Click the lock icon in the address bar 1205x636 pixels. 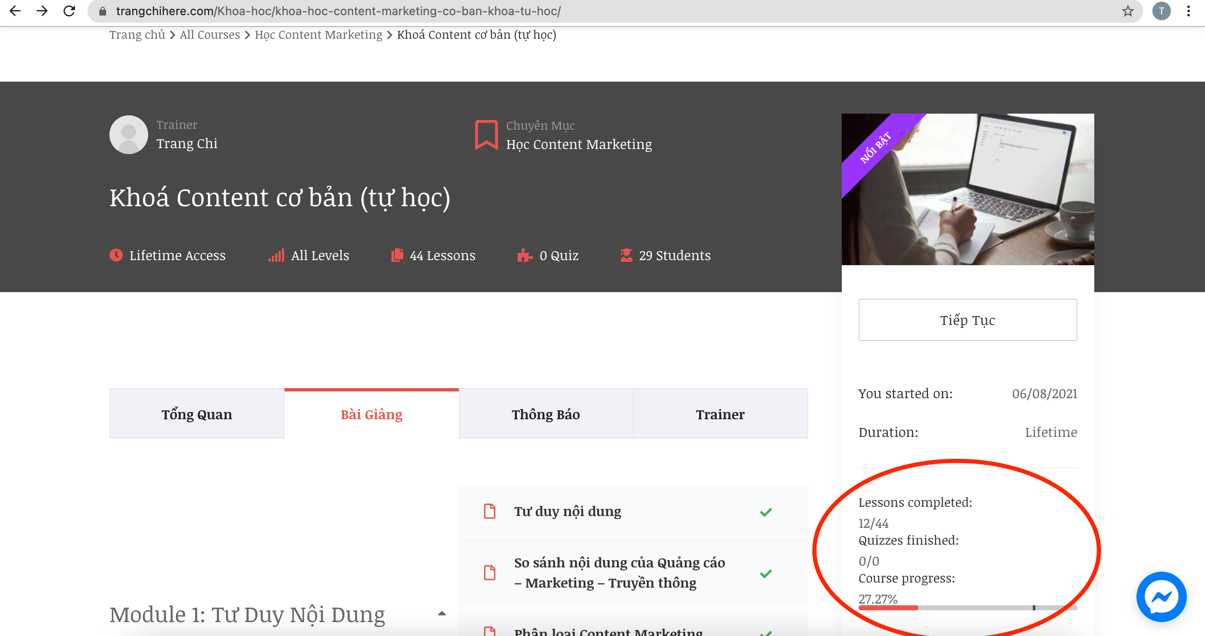[102, 11]
